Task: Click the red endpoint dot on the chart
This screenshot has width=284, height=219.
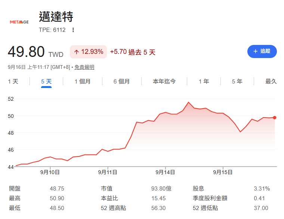Action: (275, 118)
